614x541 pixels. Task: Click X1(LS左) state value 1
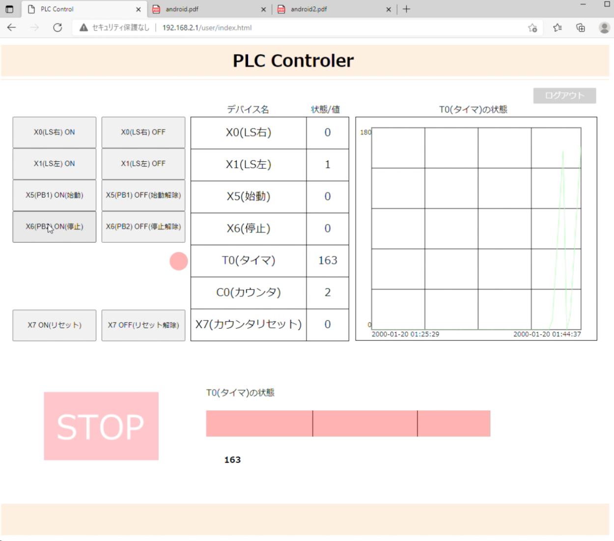tap(328, 165)
